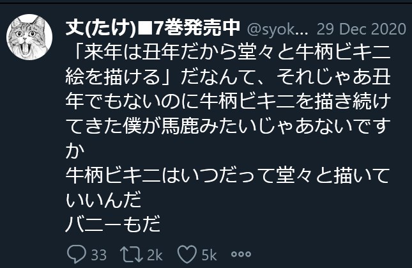Image resolution: width=412 pixels, height=268 pixels.
Task: Click the reply count 33
Action: click(x=98, y=255)
